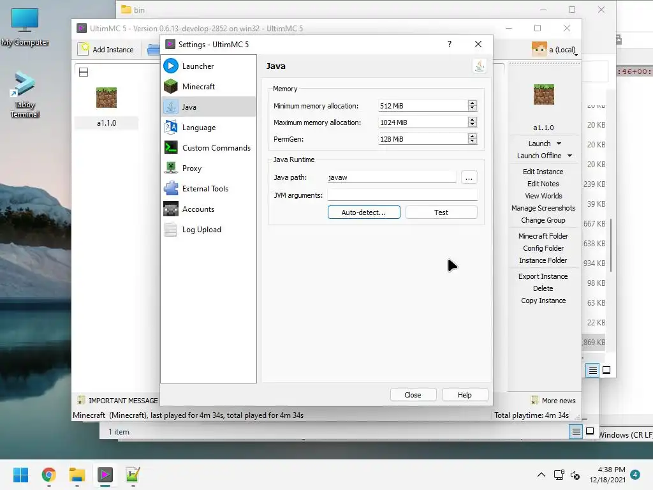Show hidden system tray icons chevron
This screenshot has height=490, width=653.
pyautogui.click(x=541, y=475)
